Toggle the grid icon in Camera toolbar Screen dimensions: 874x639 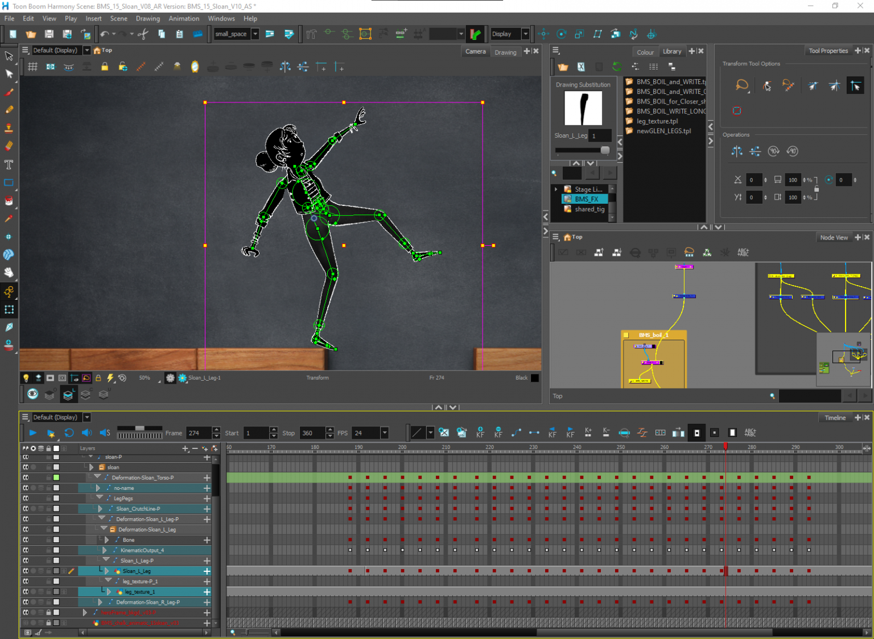point(32,67)
